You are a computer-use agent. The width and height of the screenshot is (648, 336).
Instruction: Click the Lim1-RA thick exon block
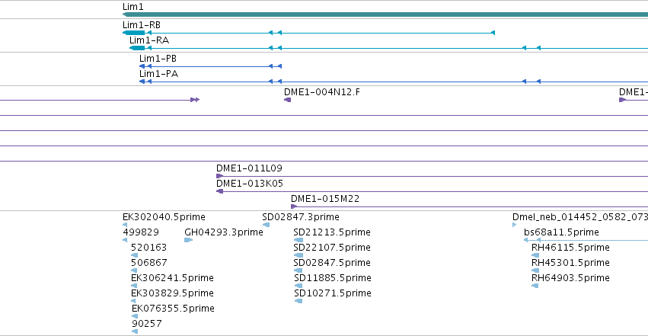tap(137, 48)
